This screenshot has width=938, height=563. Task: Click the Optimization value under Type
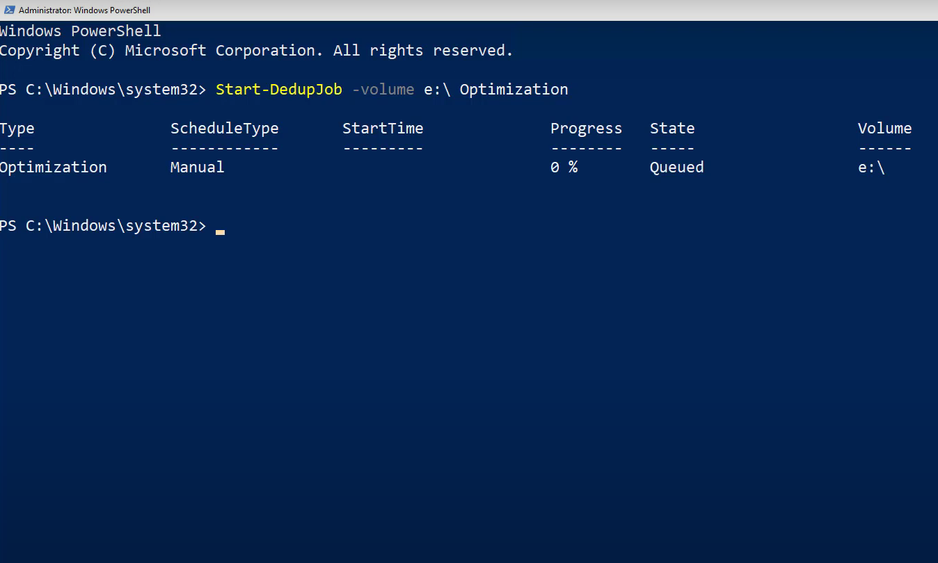[x=54, y=168]
